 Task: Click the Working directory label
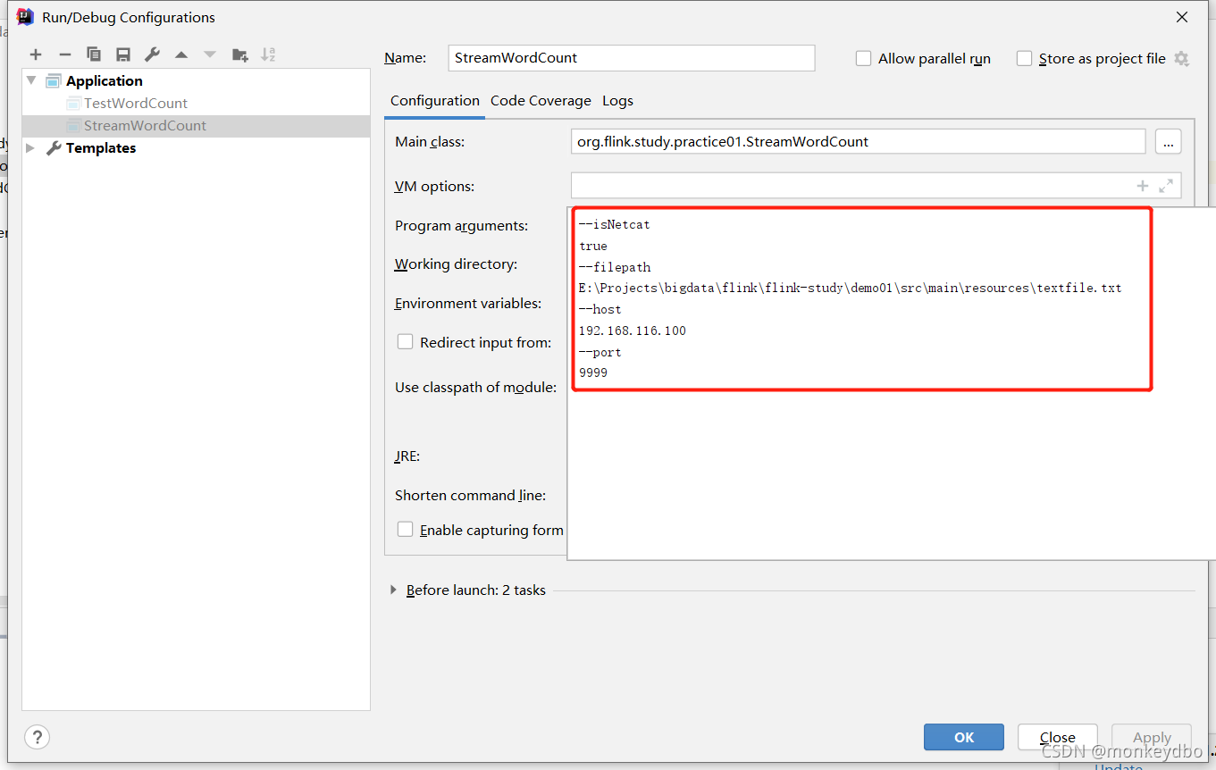coord(456,264)
